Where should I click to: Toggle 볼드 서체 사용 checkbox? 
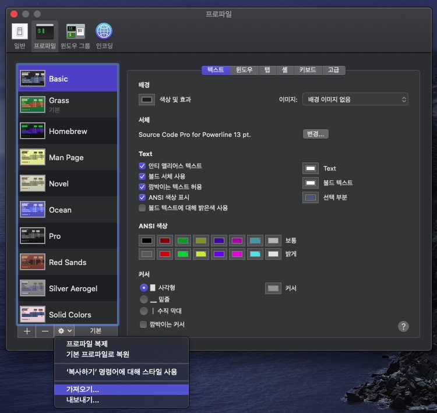tap(142, 177)
